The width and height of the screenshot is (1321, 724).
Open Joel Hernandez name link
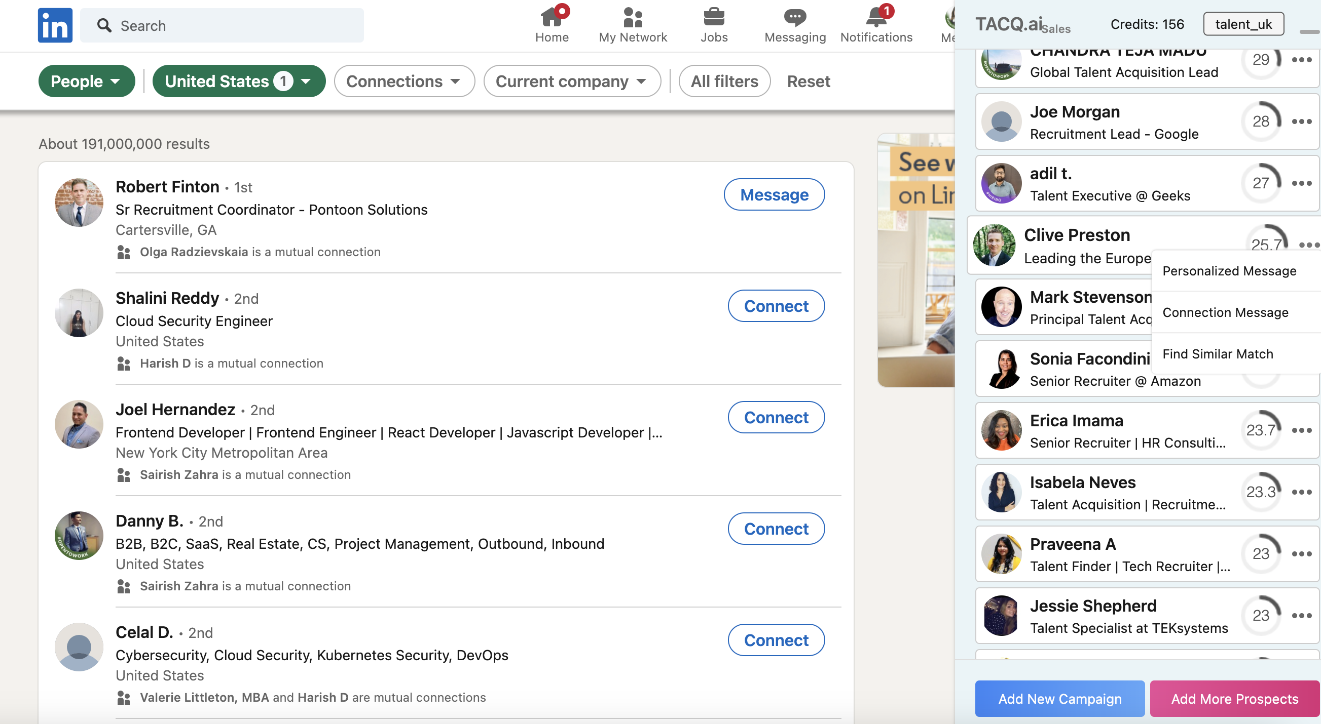coord(175,410)
